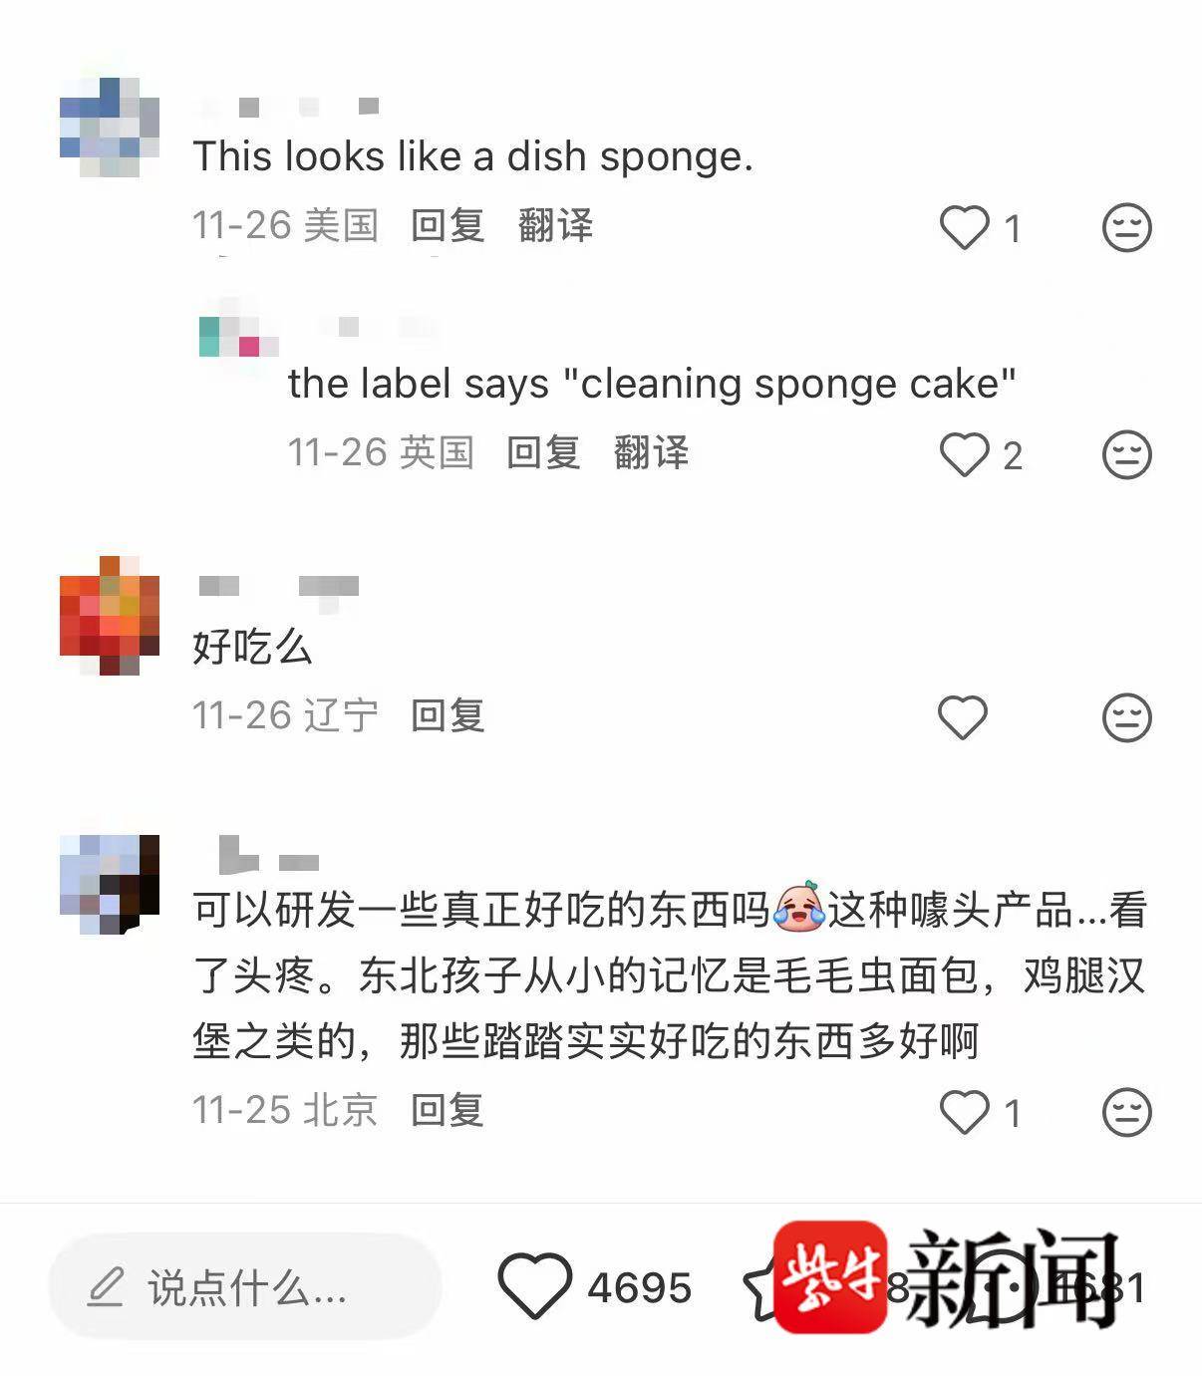Tap 回复 on the 'dish sponge' comment
Viewport: 1202px width, 1376px height.
pos(448,225)
